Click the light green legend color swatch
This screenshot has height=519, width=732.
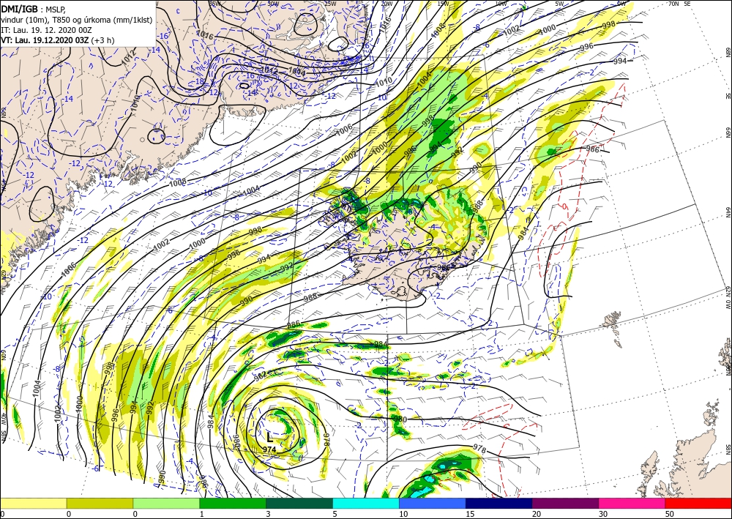[x=166, y=503]
